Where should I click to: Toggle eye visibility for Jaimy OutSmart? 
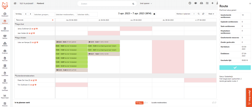[x=32, y=29]
